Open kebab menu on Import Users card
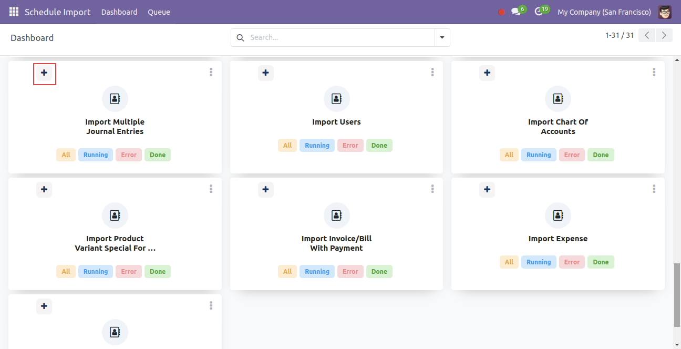 pyautogui.click(x=432, y=73)
